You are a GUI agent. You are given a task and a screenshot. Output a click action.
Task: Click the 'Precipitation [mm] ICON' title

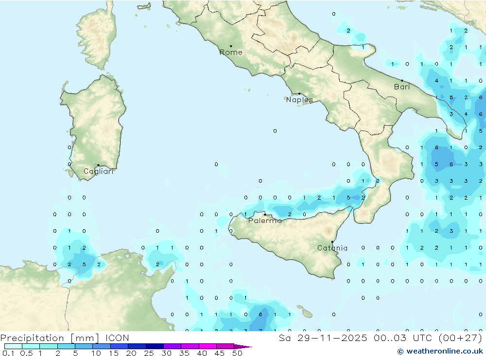pyautogui.click(x=65, y=338)
